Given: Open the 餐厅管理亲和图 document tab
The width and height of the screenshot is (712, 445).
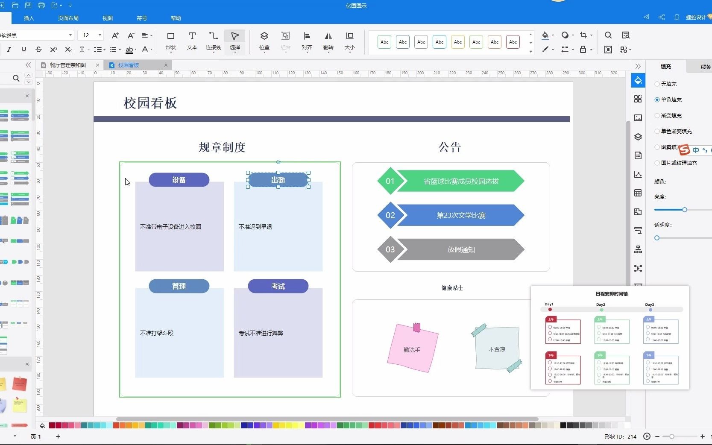Looking at the screenshot, I should pos(68,64).
